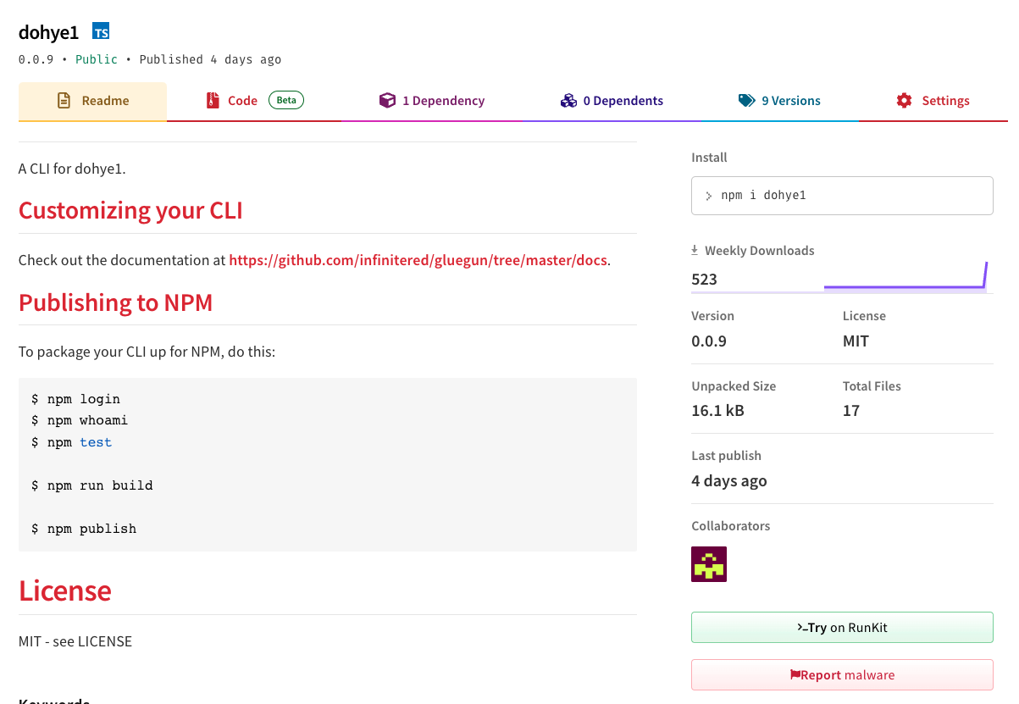Click the Customizing your CLI heading
This screenshot has height=704, width=1019.
(130, 210)
